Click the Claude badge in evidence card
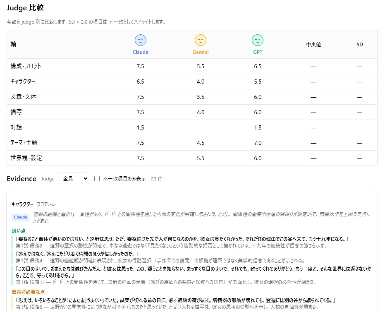The image size is (385, 312). tap(21, 217)
